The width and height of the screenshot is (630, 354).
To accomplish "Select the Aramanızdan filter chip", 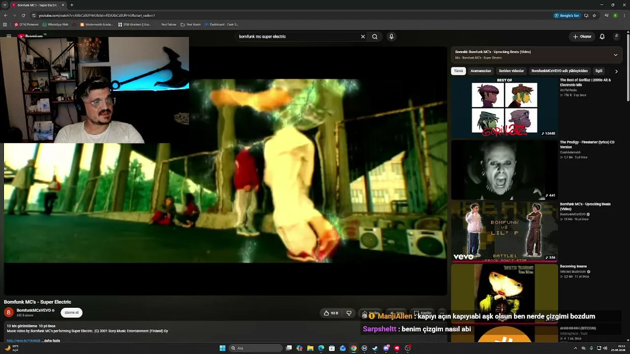I will (480, 71).
